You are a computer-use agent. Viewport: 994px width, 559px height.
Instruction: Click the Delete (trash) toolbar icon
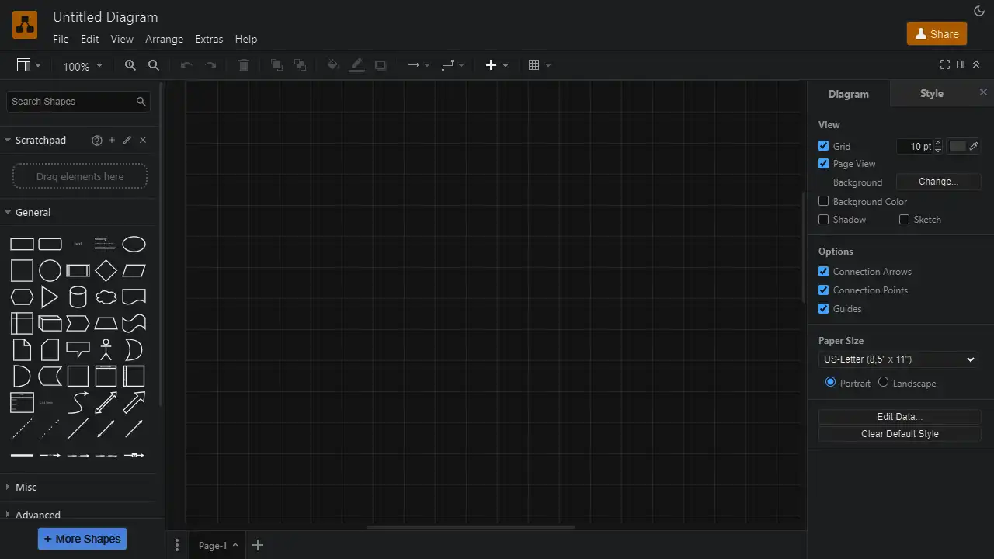(243, 65)
